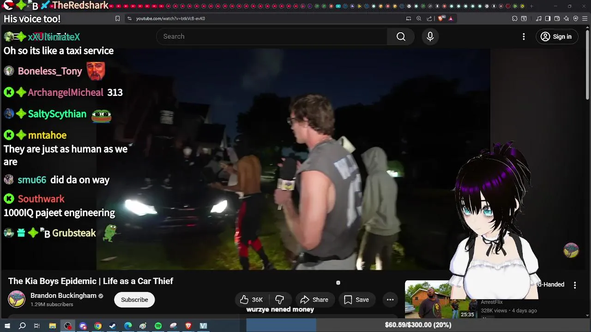Image resolution: width=591 pixels, height=332 pixels.
Task: Open Brave Wallet icon
Action: pyautogui.click(x=557, y=18)
